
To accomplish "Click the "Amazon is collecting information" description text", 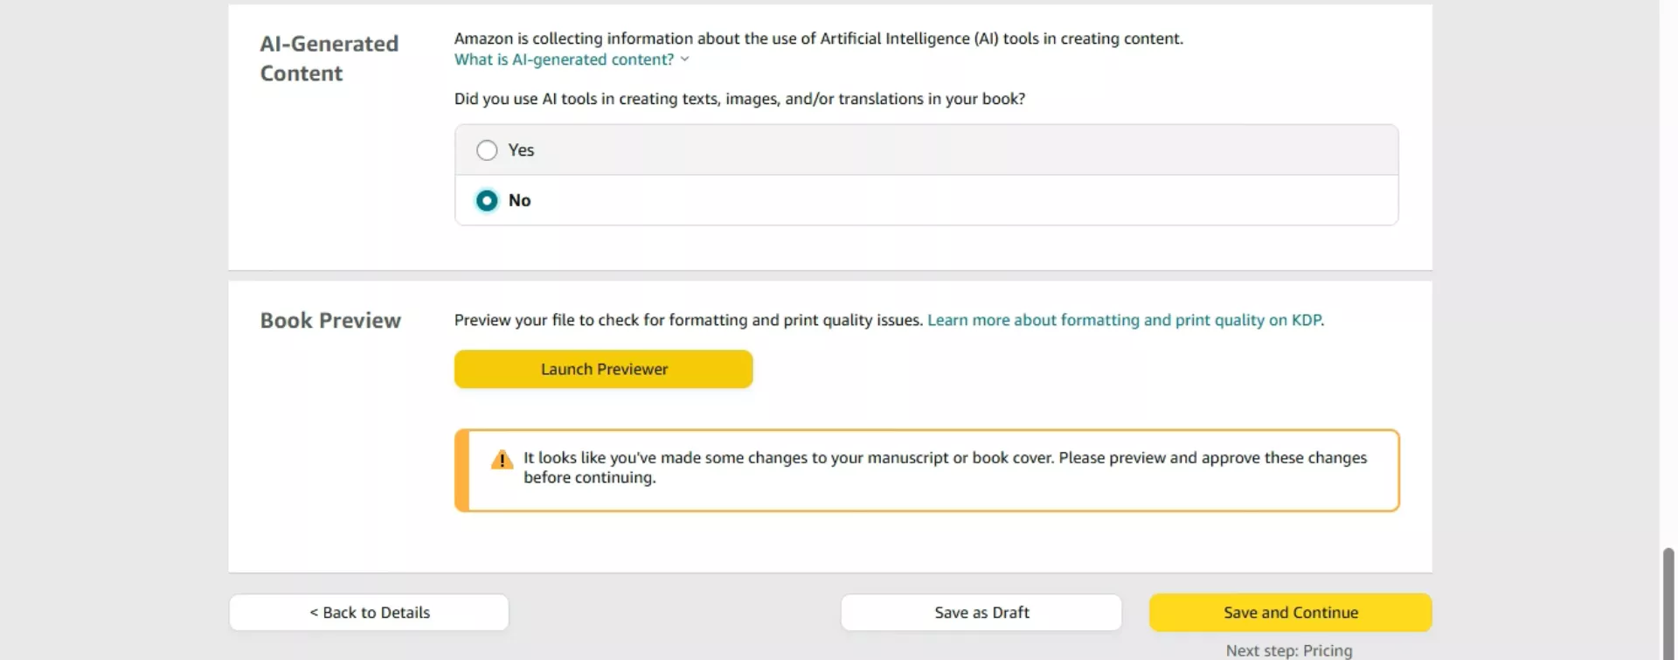I will click(x=818, y=38).
